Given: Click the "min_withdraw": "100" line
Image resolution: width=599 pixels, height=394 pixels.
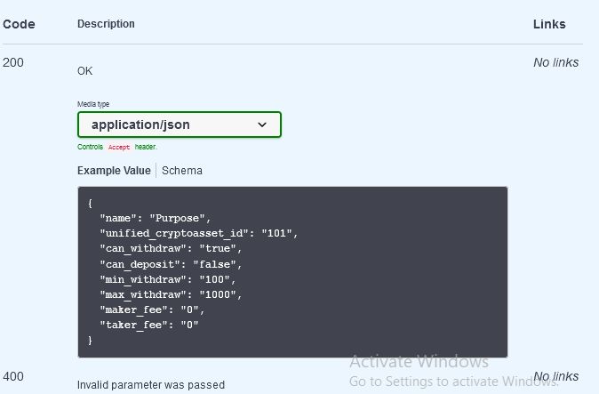Looking at the screenshot, I should (x=168, y=279).
